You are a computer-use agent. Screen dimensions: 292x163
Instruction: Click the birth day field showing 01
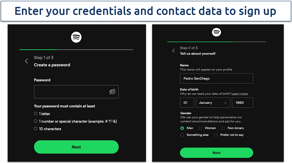[187, 103]
